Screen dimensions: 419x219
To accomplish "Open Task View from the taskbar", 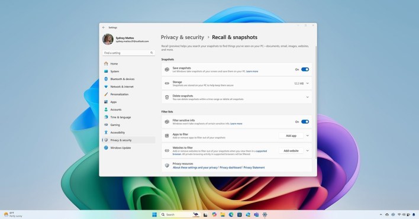I will pos(205,215).
